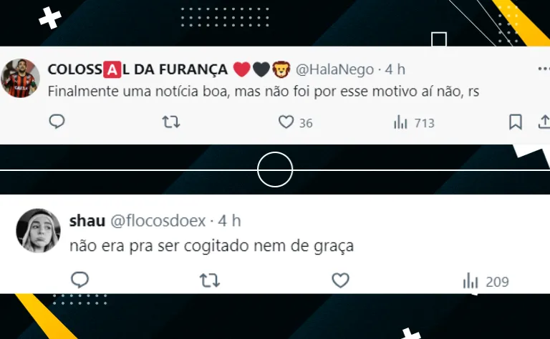Open COLOSSAL DA FURANÇA profile picture
This screenshot has height=339, width=550.
tap(20, 78)
